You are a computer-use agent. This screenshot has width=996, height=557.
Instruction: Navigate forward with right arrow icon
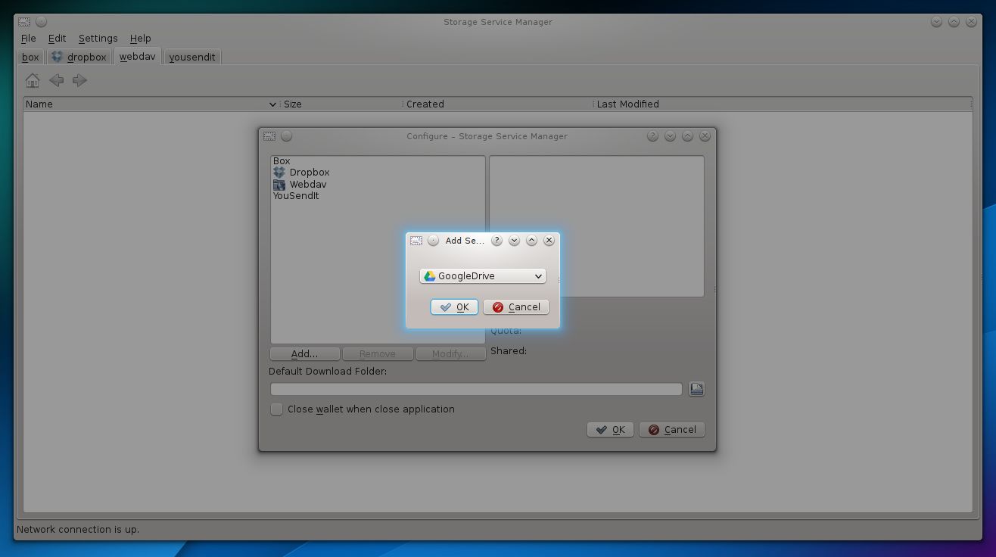[x=79, y=80]
